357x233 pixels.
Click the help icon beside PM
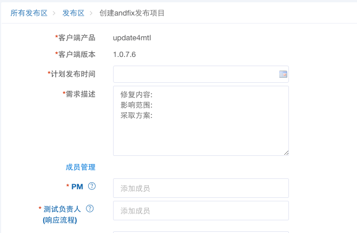point(92,186)
